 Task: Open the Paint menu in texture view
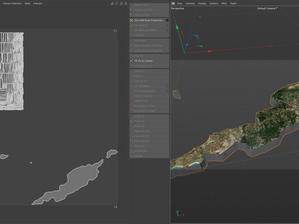[27, 4]
